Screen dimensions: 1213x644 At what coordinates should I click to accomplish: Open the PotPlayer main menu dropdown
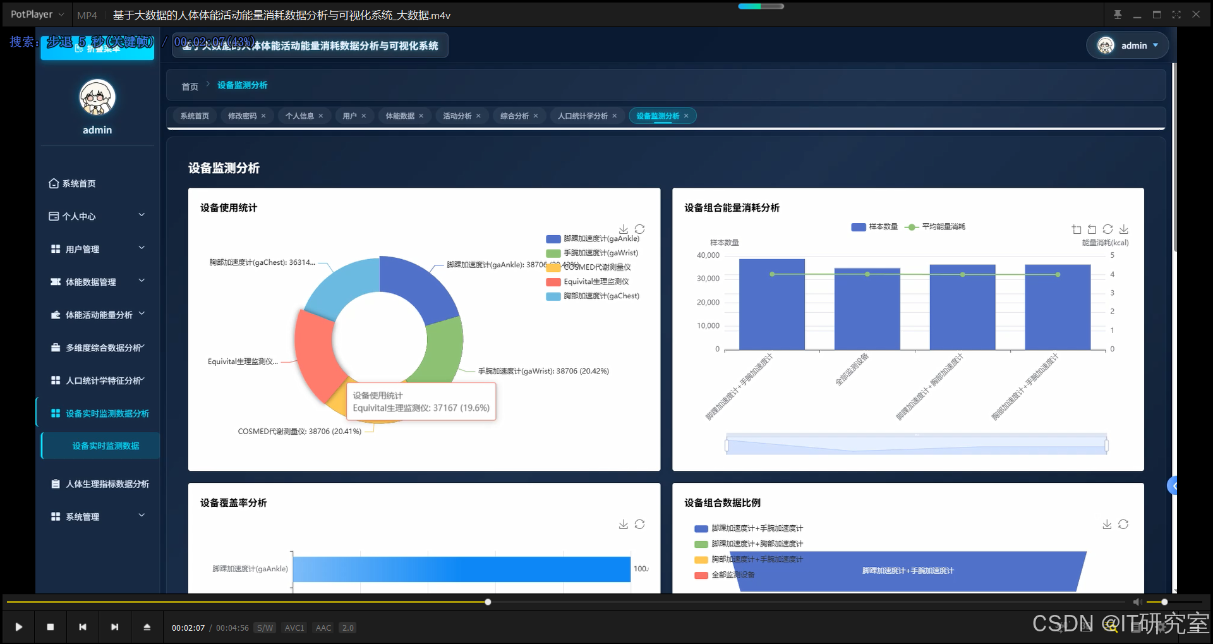coord(37,15)
